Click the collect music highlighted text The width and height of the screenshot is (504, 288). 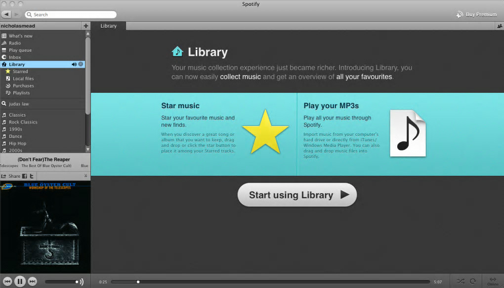241,77
